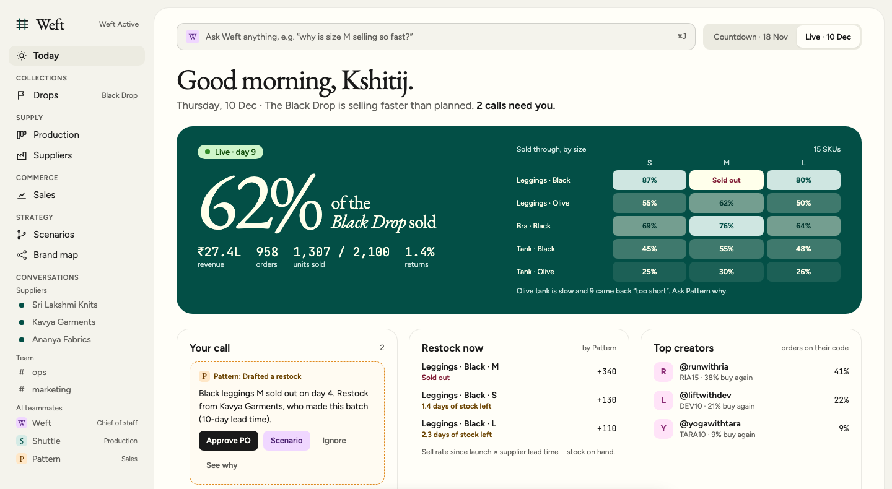Select the Leggings · Black · S restock row
This screenshot has height=489, width=892.
click(519, 400)
